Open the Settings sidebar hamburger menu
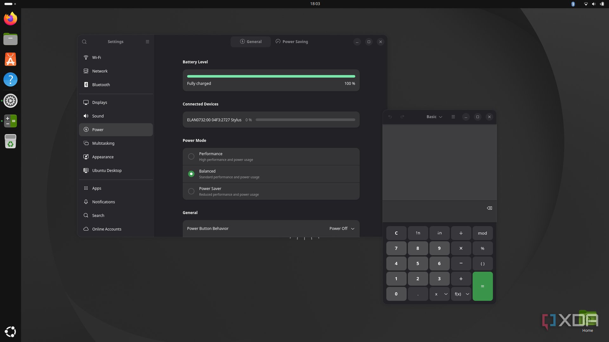The width and height of the screenshot is (609, 342). click(147, 42)
